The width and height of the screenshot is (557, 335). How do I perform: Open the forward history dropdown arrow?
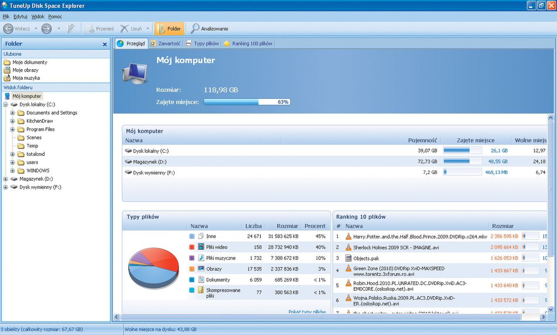[59, 29]
